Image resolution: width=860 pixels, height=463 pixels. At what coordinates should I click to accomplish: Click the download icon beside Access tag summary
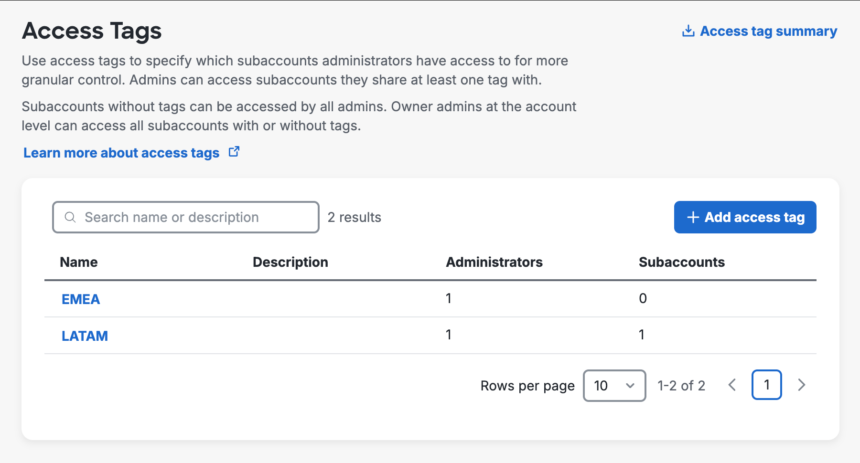click(688, 31)
